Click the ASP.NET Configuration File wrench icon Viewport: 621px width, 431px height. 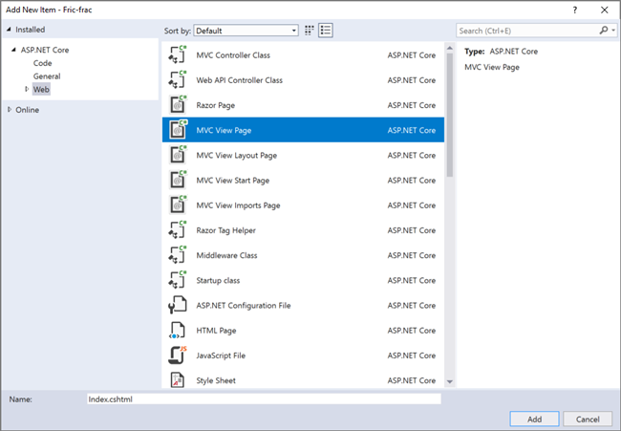178,305
